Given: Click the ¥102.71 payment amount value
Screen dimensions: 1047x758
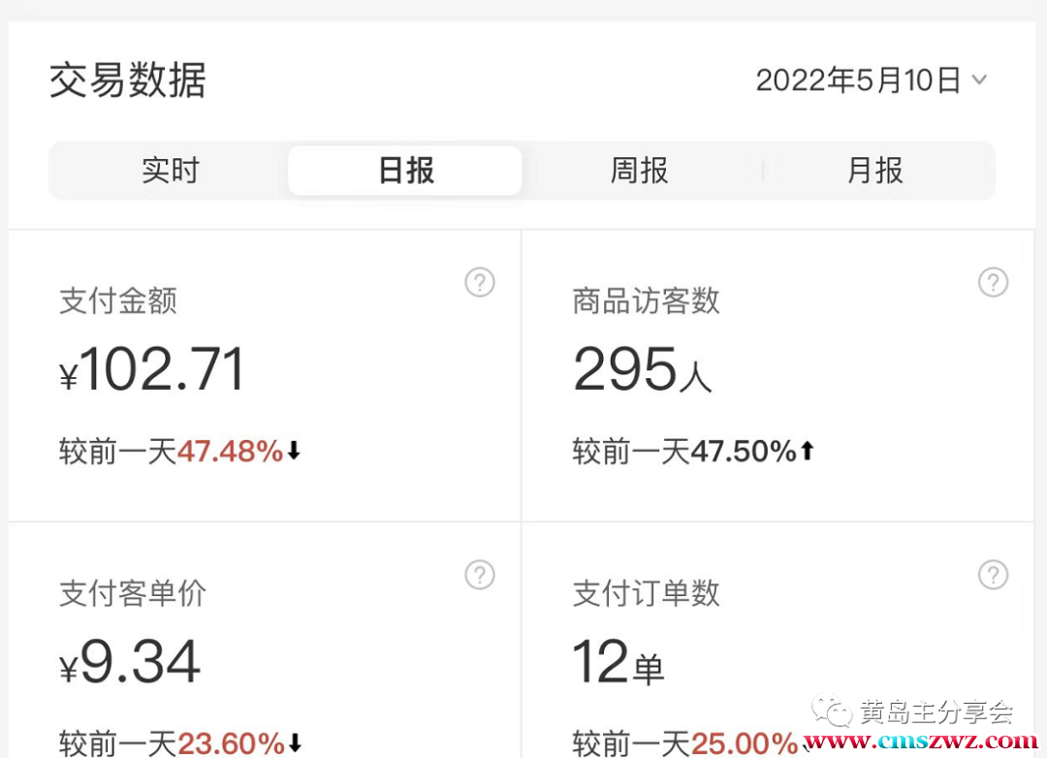Looking at the screenshot, I should click(152, 370).
